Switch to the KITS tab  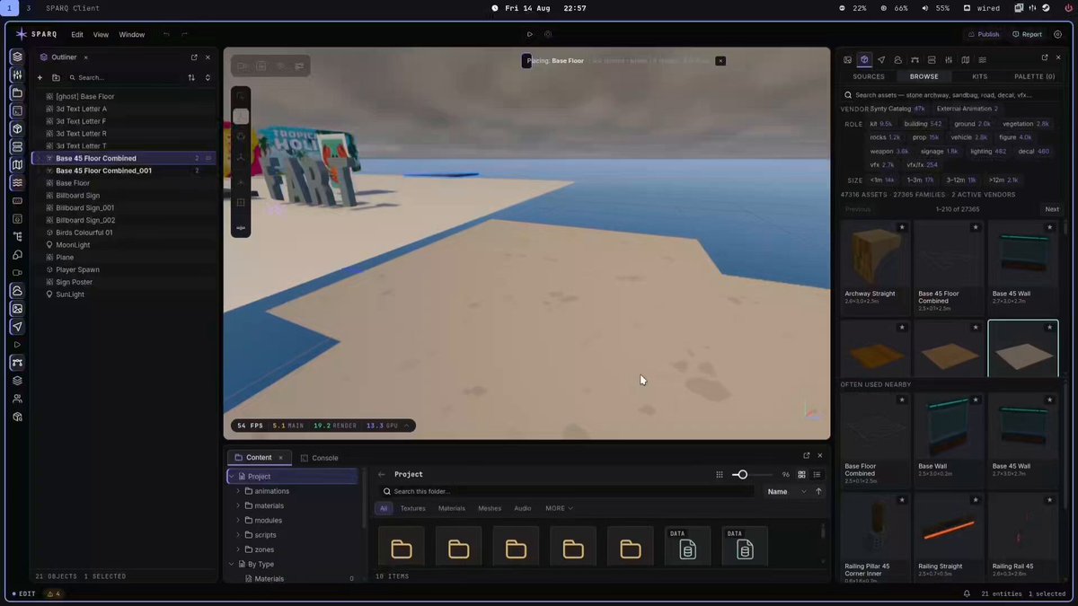(979, 76)
